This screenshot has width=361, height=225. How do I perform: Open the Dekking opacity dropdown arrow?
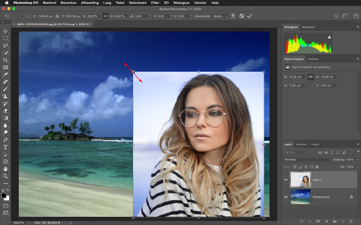point(358,160)
